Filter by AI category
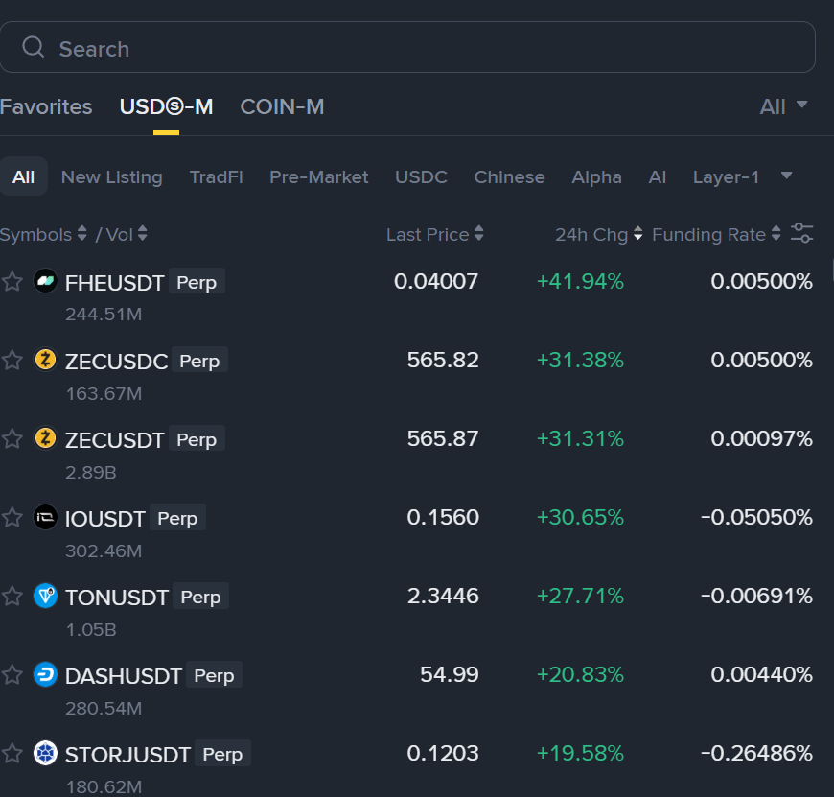The image size is (834, 797). (x=657, y=176)
